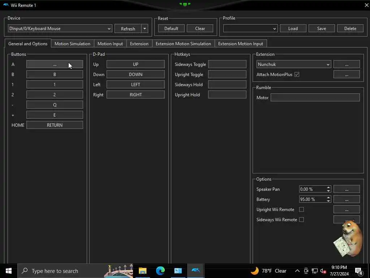370x278 pixels.
Task: Switch to the Motion Simulation tab
Action: click(72, 44)
